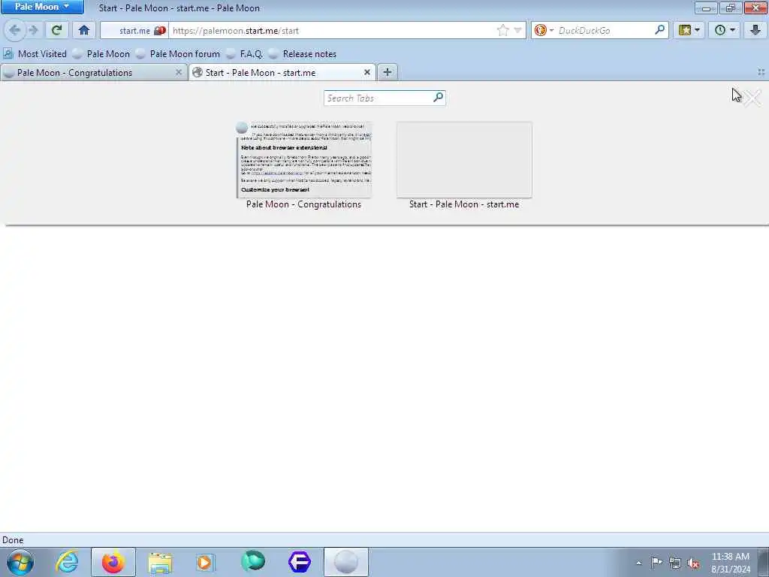Click into the DuckDuckGo search box
Image resolution: width=769 pixels, height=577 pixels.
[606, 30]
